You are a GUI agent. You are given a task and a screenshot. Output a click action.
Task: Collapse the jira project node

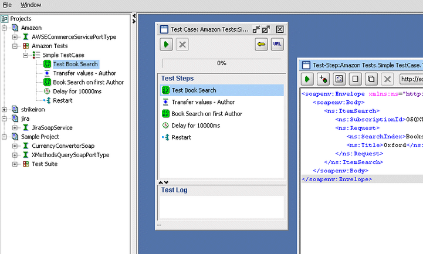click(x=4, y=118)
